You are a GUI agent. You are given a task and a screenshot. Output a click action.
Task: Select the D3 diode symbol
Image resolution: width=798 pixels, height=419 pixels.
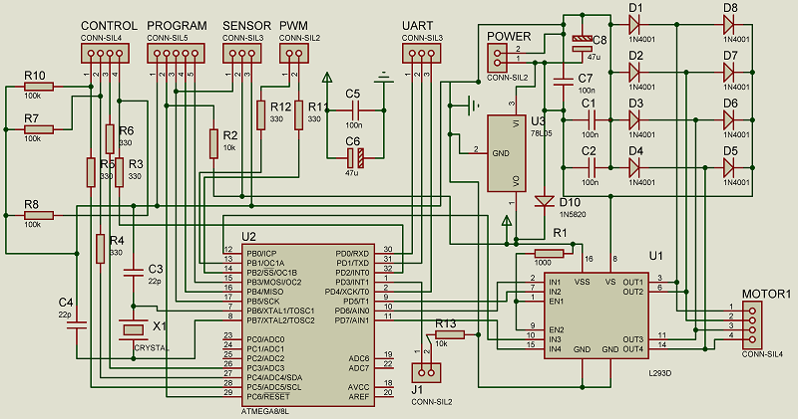(634, 119)
